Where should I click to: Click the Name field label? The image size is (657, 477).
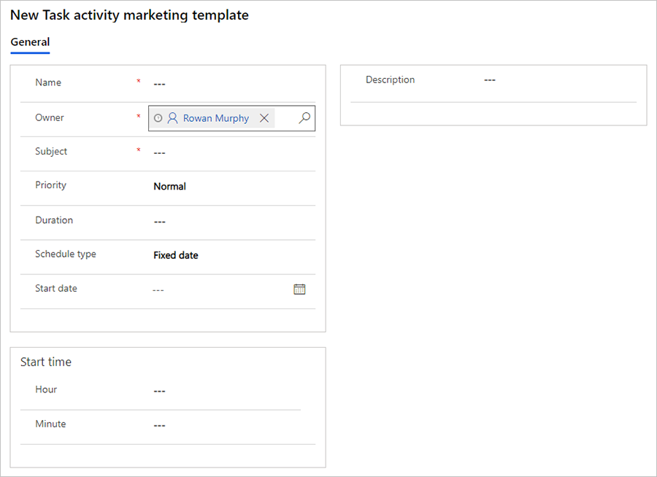[48, 82]
